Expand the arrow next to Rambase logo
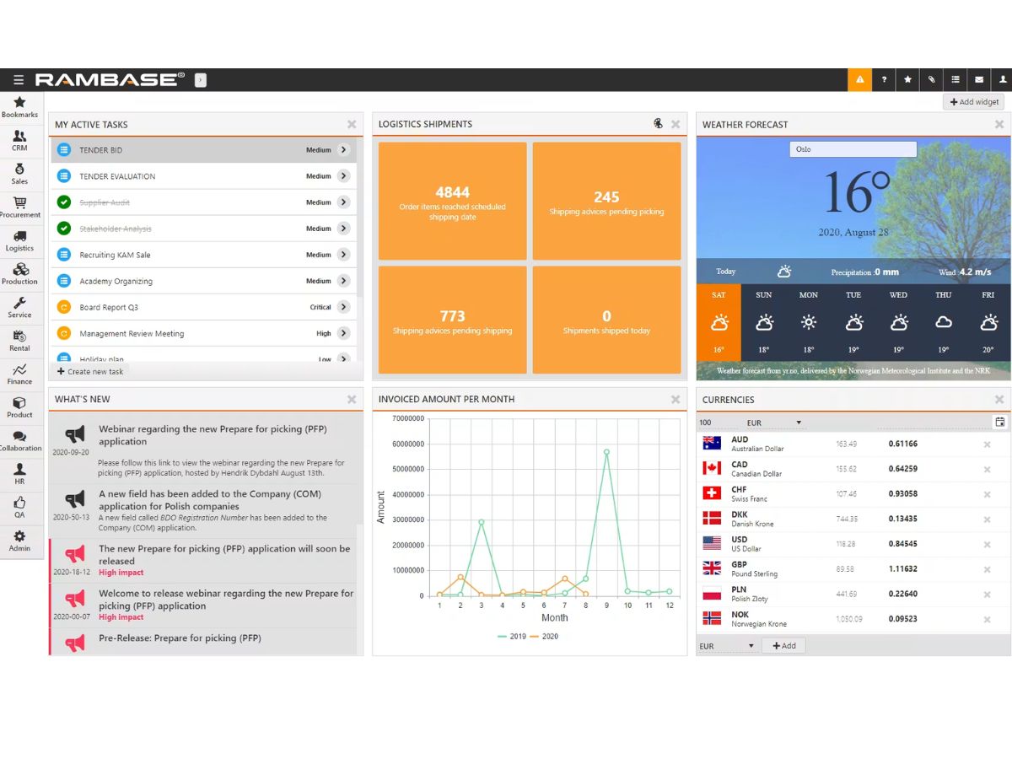Viewport: 1012px width, 759px height. tap(201, 80)
